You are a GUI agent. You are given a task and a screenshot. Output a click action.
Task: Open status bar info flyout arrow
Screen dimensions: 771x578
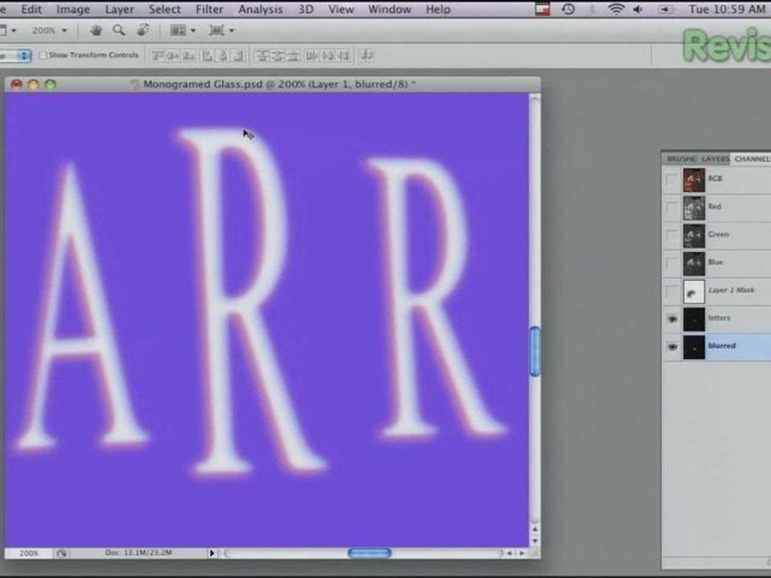point(211,553)
